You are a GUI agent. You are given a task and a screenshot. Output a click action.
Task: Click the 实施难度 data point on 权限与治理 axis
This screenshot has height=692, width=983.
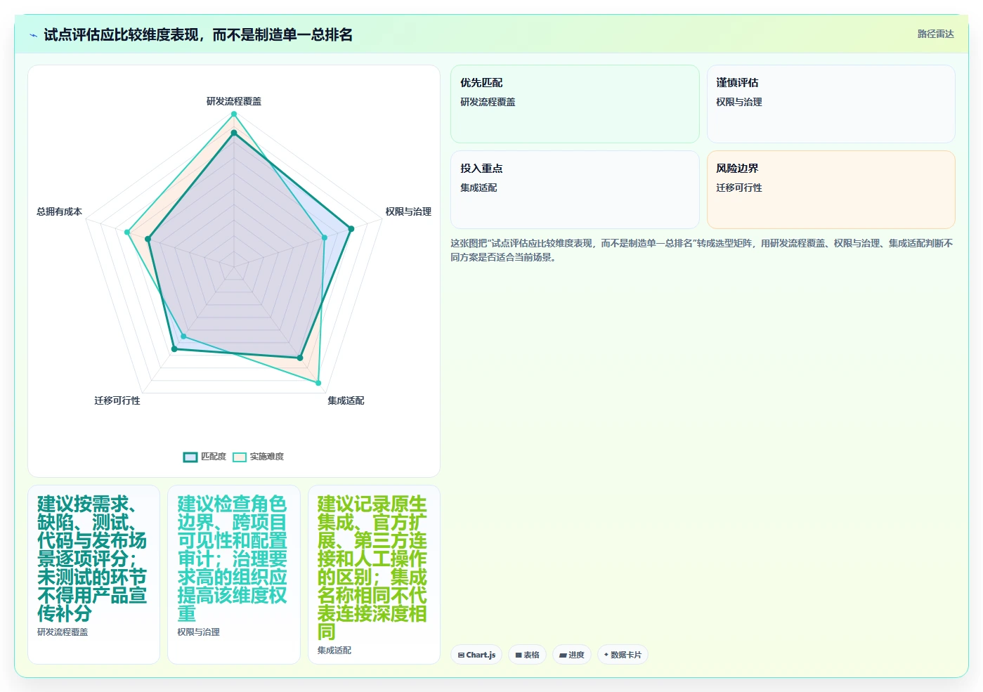(x=325, y=237)
